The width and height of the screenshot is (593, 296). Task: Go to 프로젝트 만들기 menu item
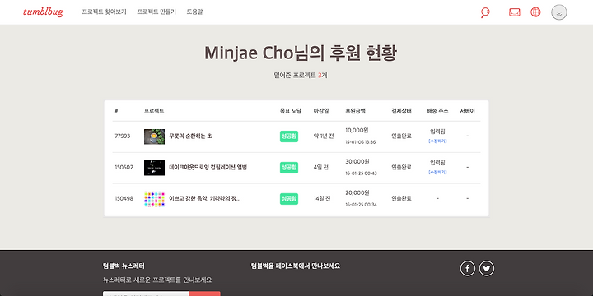click(x=156, y=12)
